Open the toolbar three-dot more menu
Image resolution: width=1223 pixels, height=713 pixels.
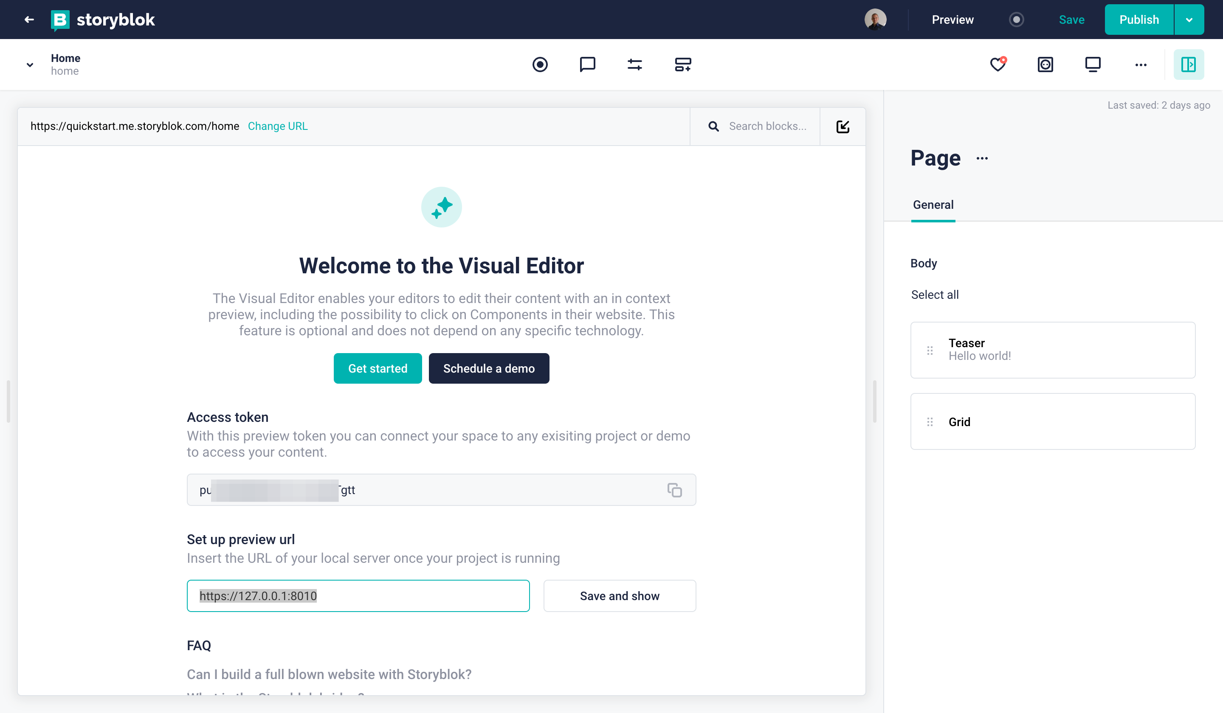[1141, 65]
